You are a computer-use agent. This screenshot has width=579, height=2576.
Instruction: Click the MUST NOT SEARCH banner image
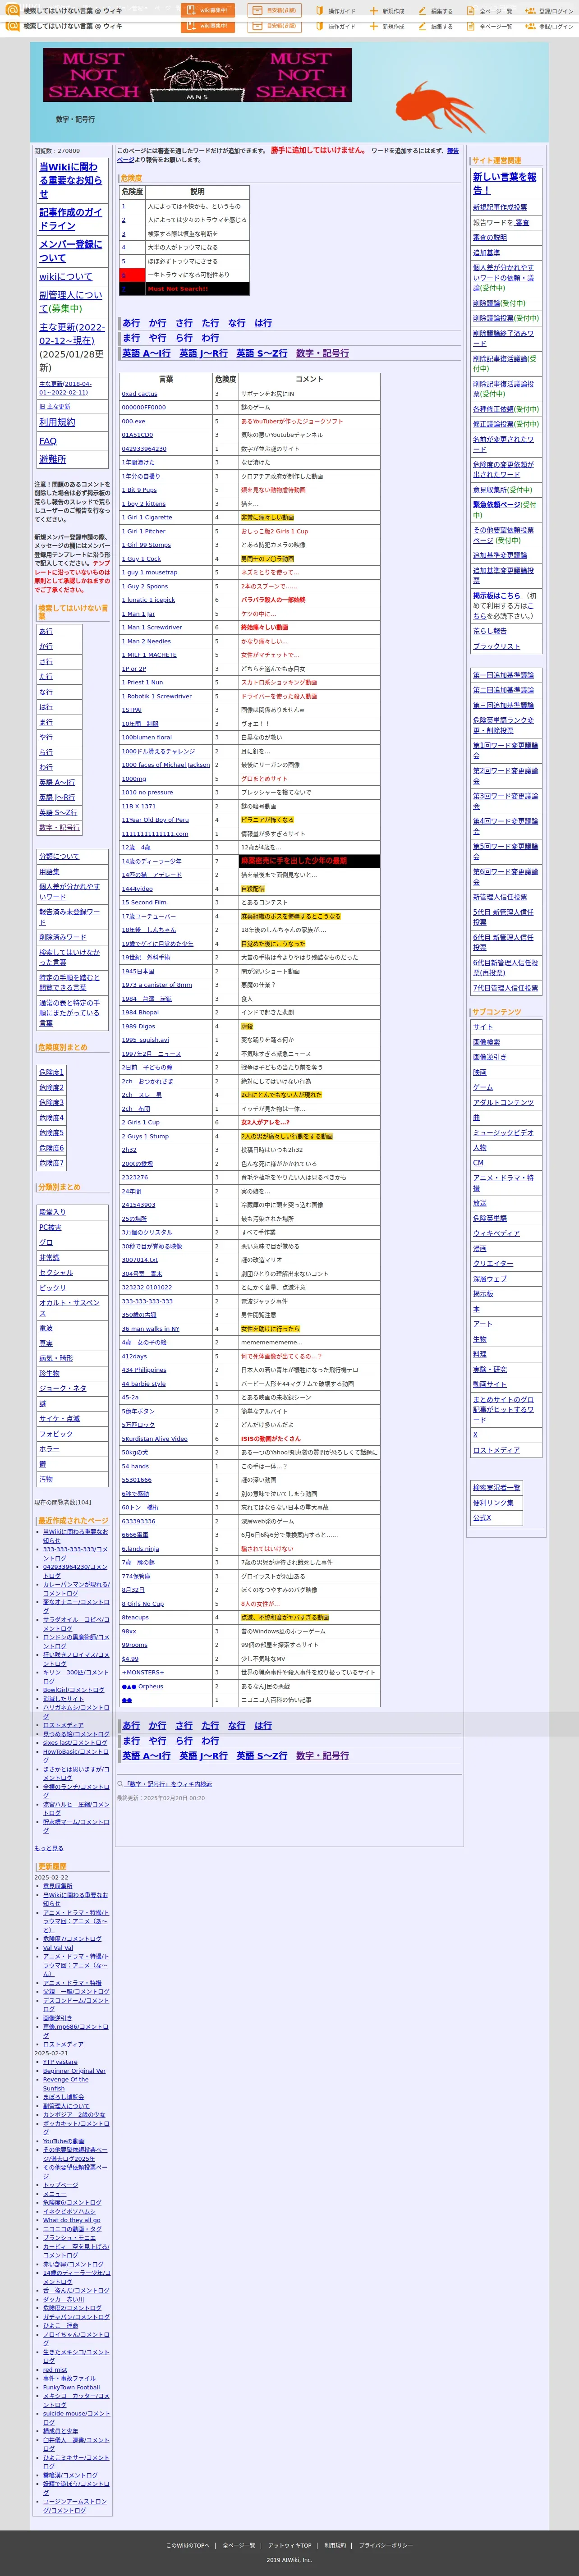(197, 75)
